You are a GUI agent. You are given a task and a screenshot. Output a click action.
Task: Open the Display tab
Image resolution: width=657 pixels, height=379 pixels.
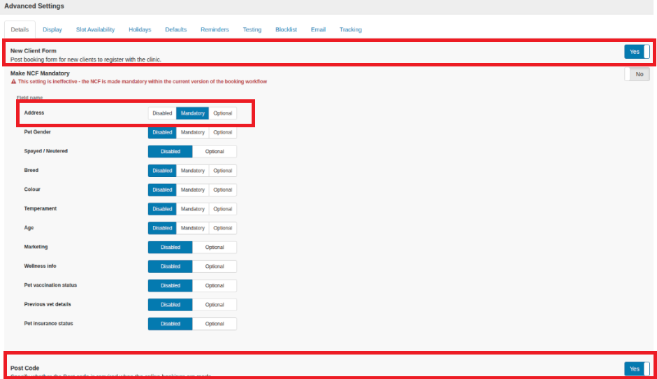pyautogui.click(x=52, y=30)
